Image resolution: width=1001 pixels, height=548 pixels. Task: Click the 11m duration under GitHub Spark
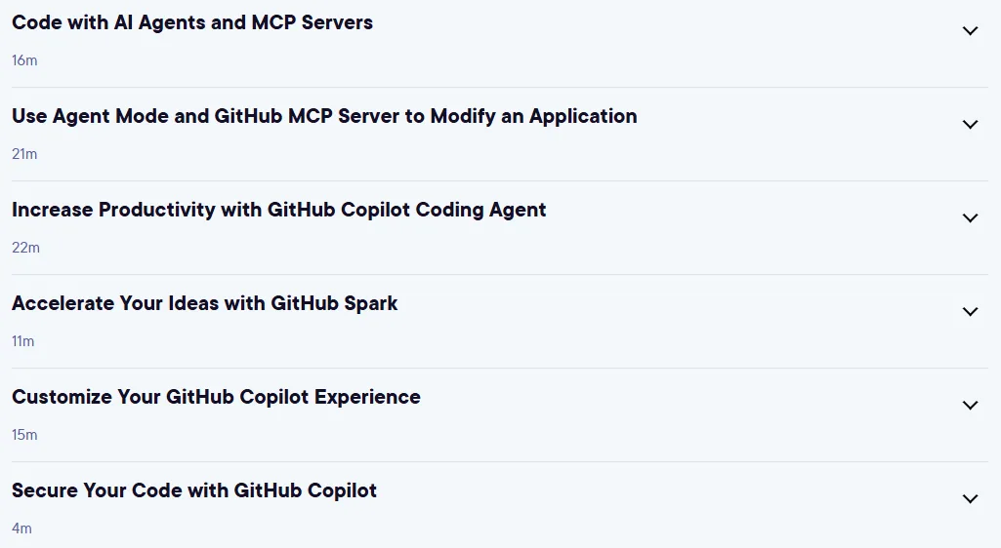coord(23,341)
